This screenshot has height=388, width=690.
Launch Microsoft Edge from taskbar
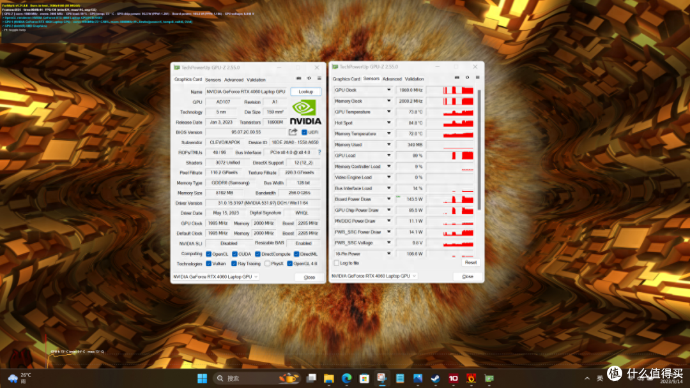(x=347, y=378)
